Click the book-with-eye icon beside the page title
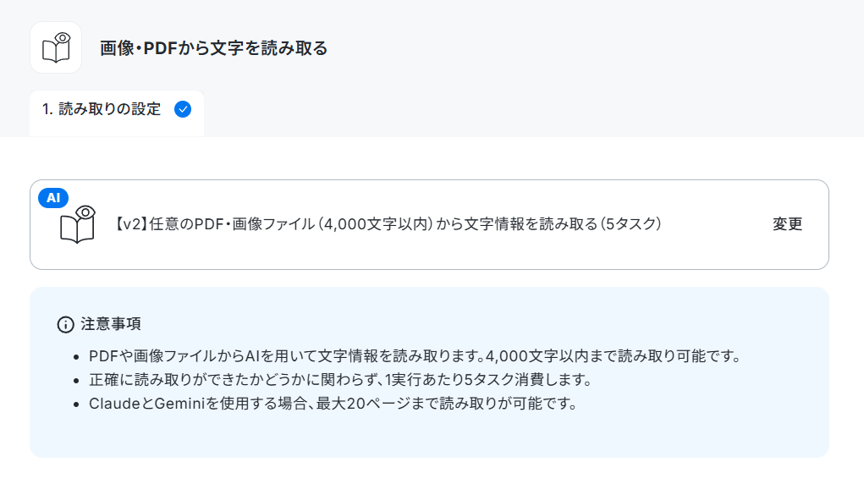 56,47
